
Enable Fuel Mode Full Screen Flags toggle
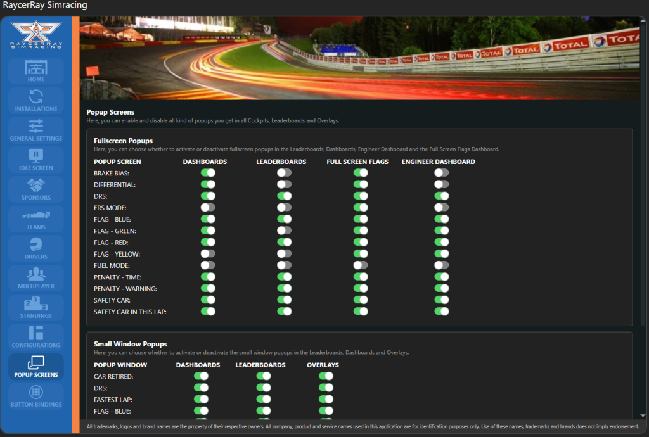[361, 265]
